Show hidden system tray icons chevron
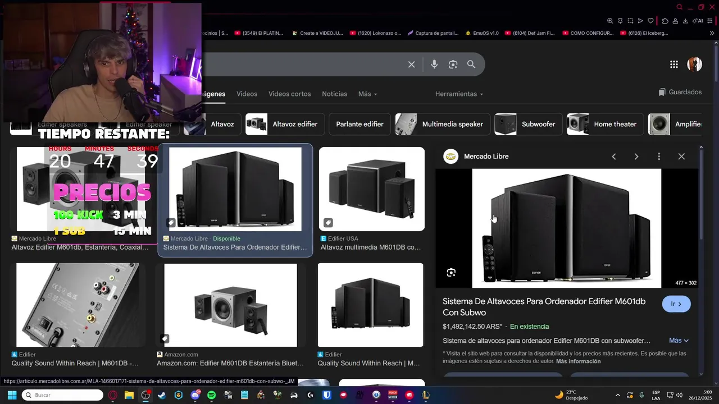The width and height of the screenshot is (719, 404). pyautogui.click(x=617, y=395)
